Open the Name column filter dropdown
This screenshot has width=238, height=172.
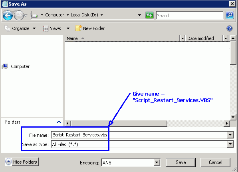(x=182, y=38)
